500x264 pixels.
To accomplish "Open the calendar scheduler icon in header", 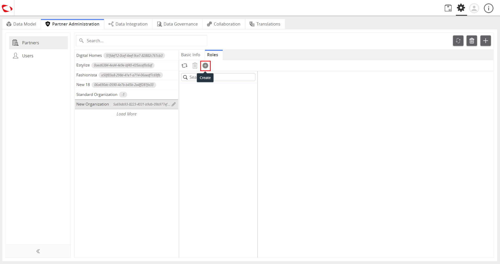I will pyautogui.click(x=448, y=8).
